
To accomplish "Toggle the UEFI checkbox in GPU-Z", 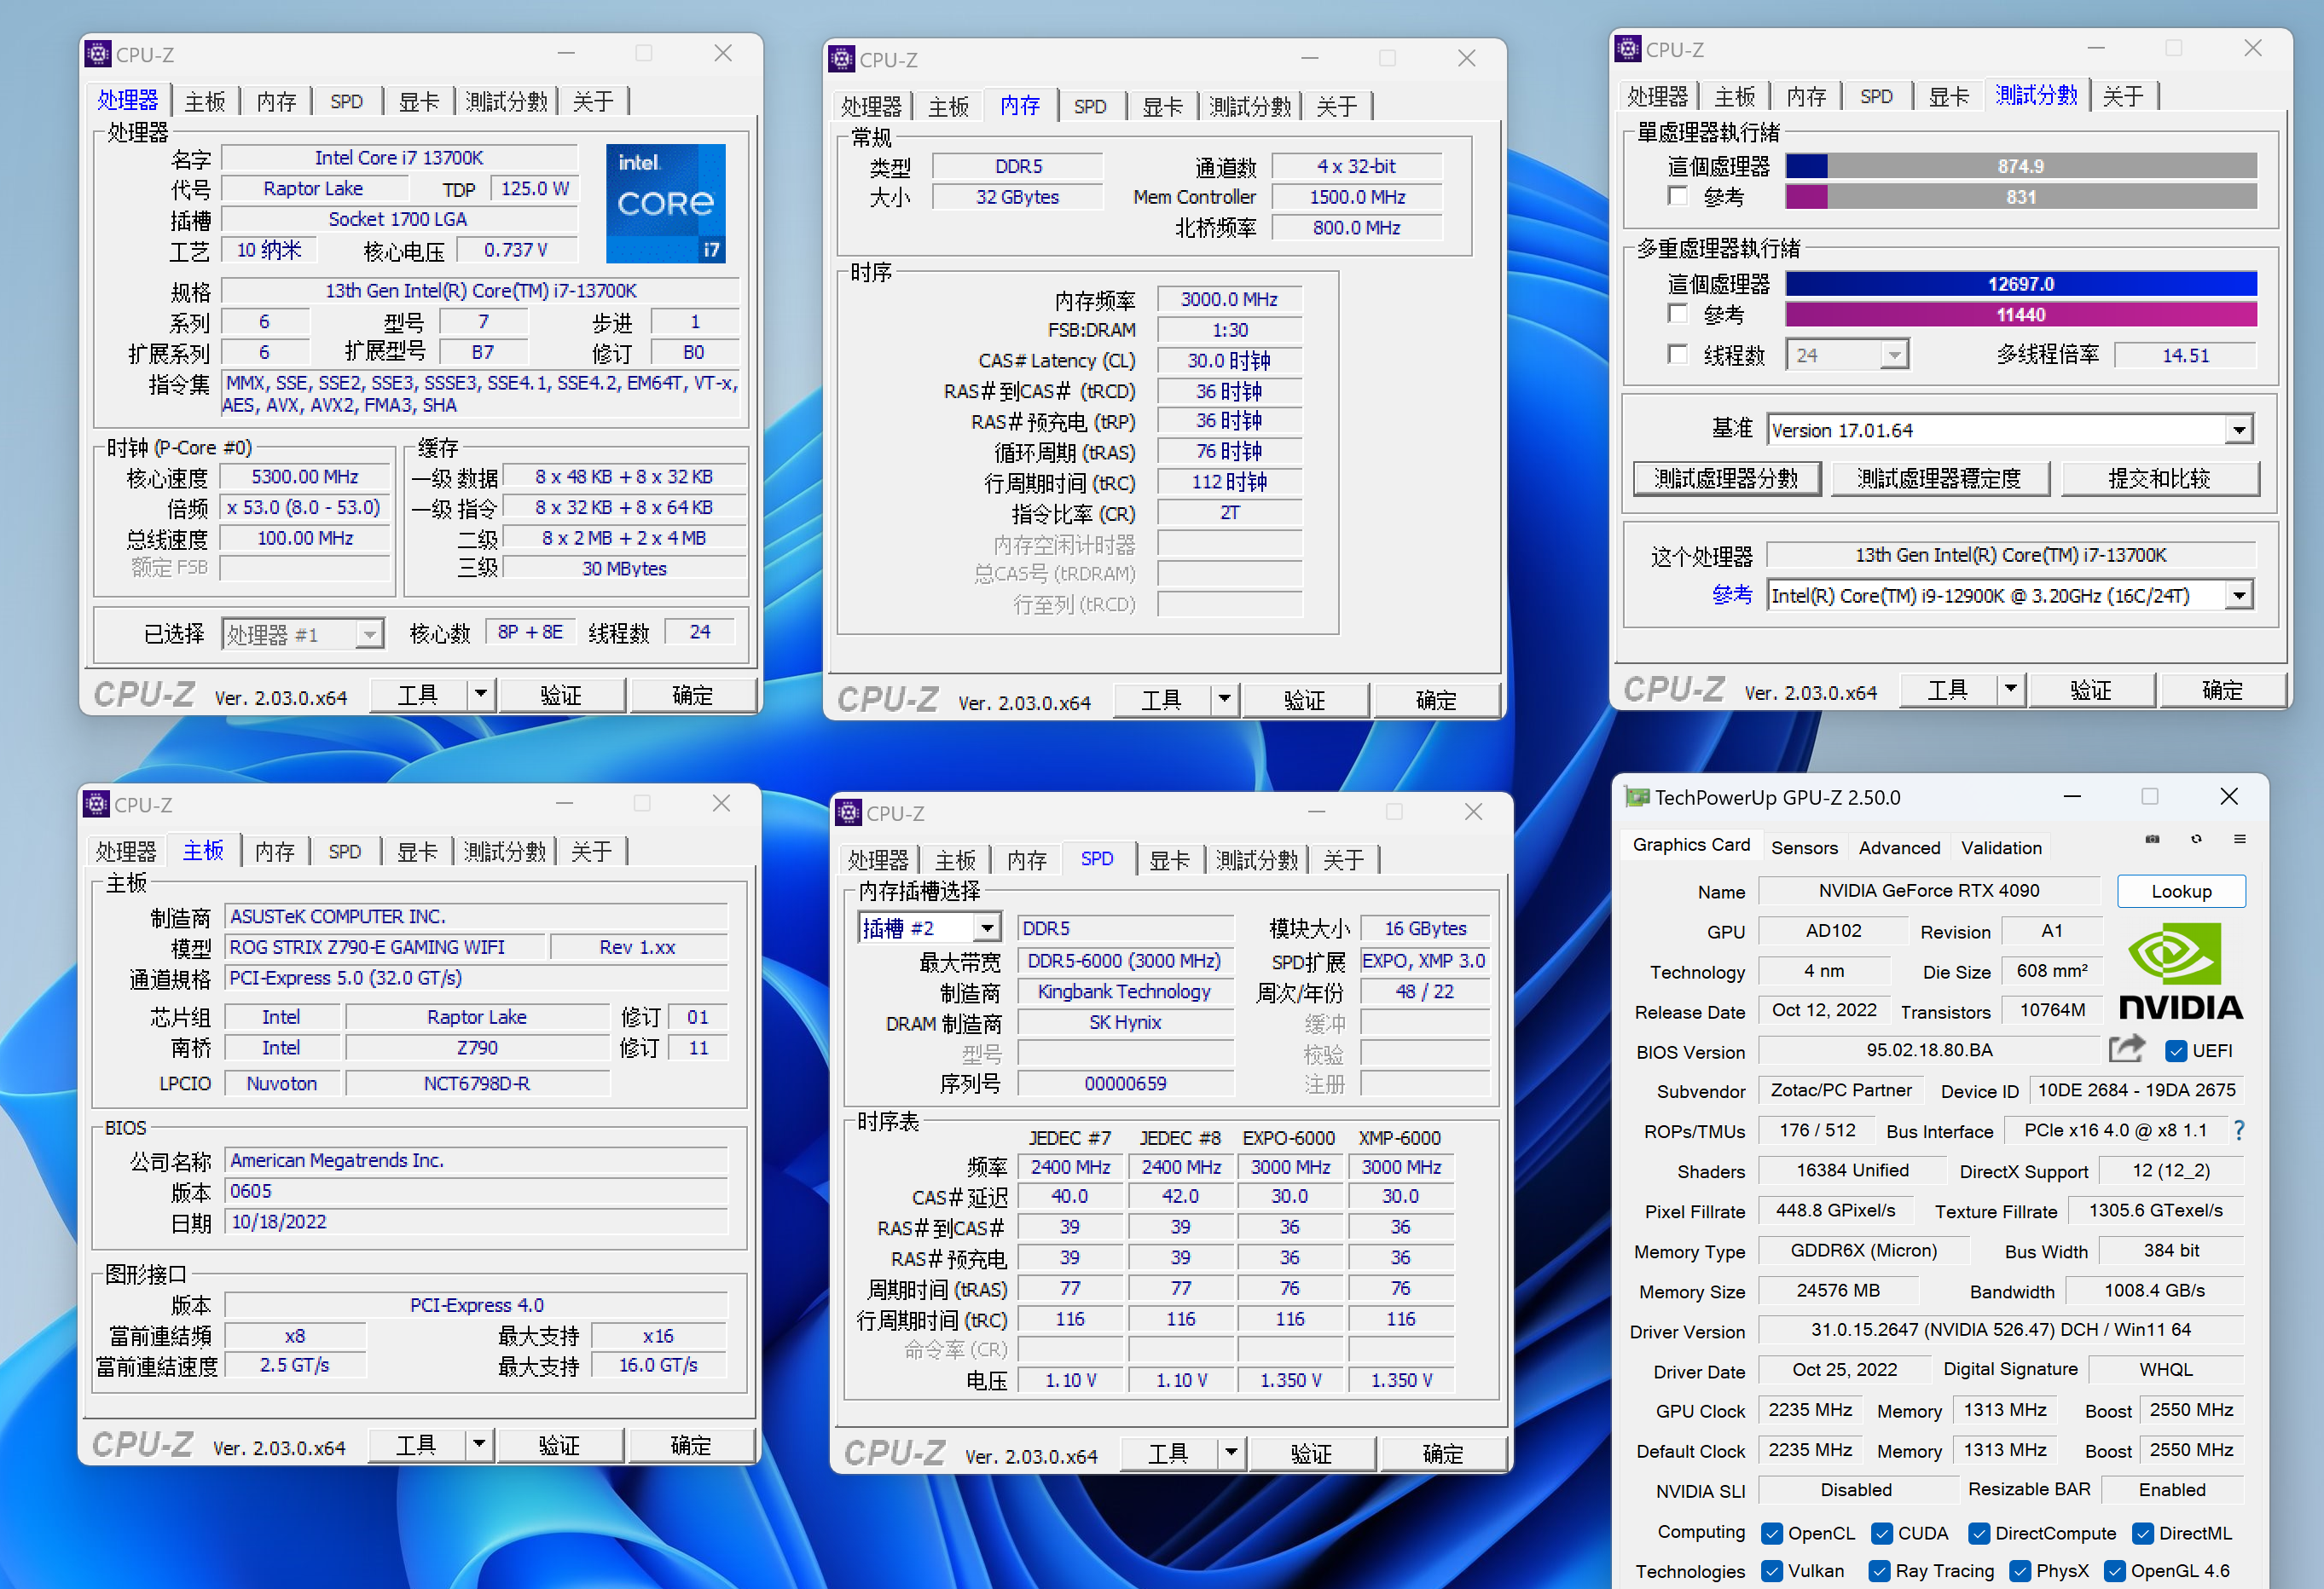I will click(x=2175, y=1050).
